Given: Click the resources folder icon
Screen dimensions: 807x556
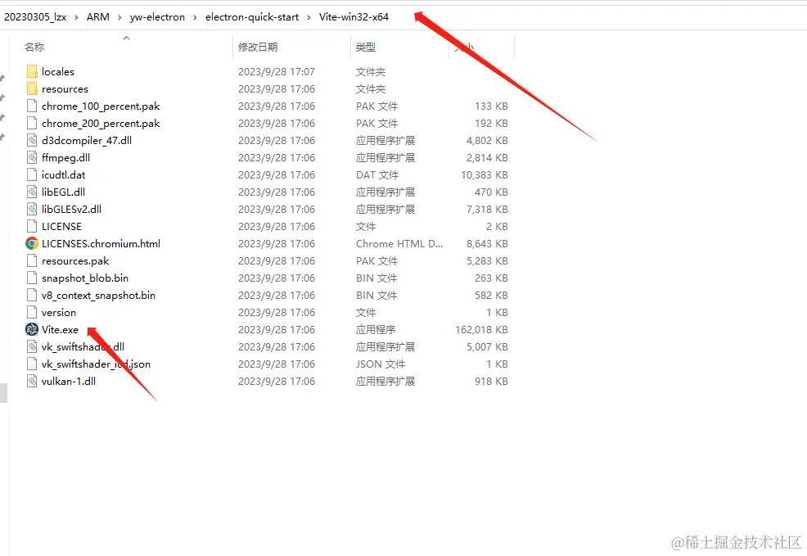Looking at the screenshot, I should point(32,88).
